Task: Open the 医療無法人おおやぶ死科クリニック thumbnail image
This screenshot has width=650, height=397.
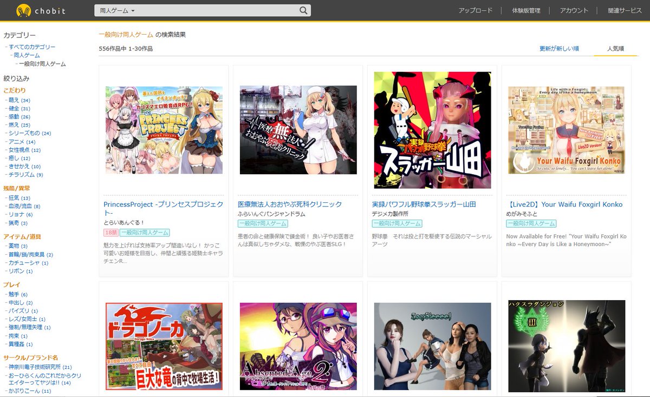Action: [298, 130]
